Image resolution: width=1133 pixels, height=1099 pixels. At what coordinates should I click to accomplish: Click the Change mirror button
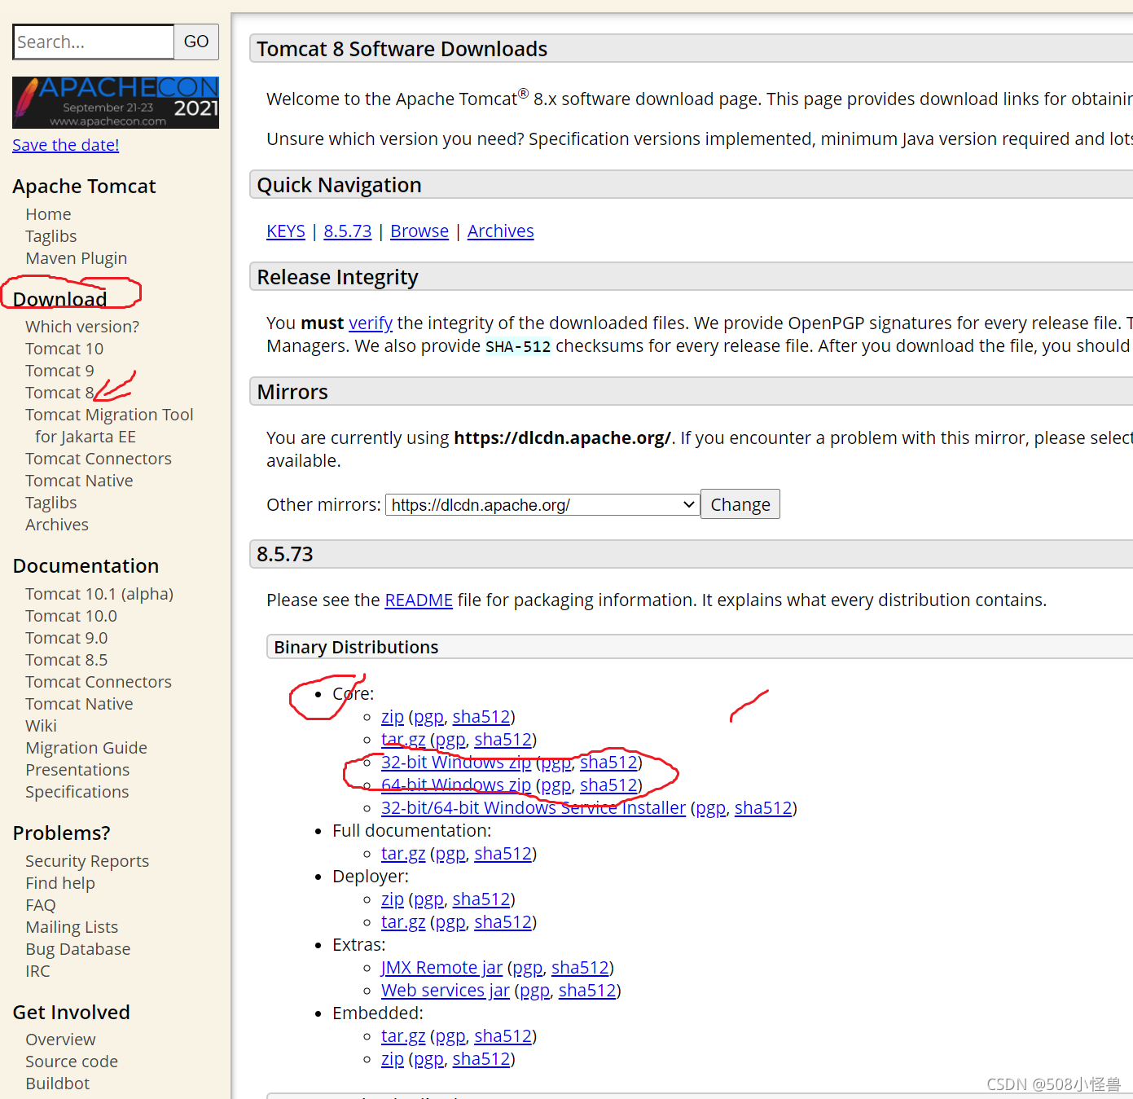pos(740,504)
